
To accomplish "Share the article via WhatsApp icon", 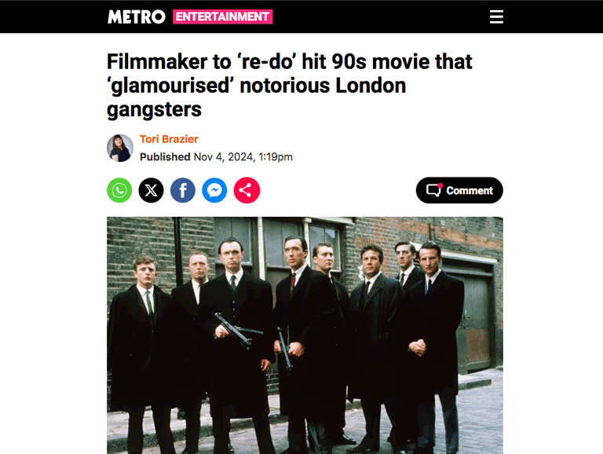I will point(119,190).
